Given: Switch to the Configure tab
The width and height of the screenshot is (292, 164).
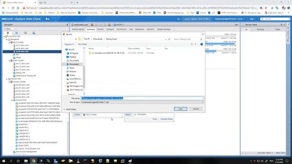Looking at the screenshot, I should pyautogui.click(x=110, y=29).
